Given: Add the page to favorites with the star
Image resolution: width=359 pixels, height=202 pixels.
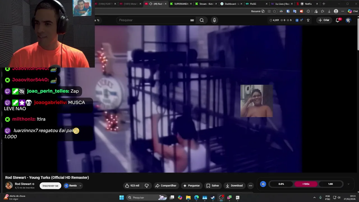Looking at the screenshot, I should (x=275, y=11).
